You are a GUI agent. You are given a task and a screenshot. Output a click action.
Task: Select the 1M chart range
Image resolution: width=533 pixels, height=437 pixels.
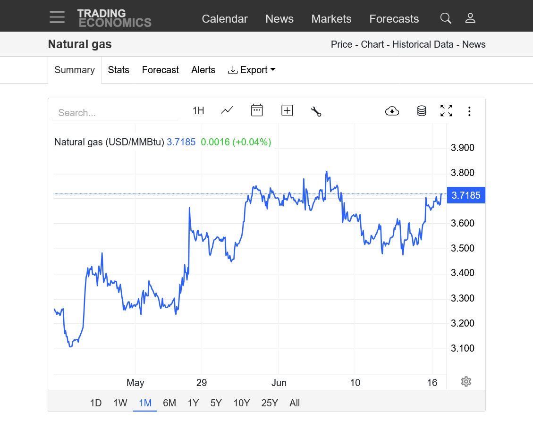tap(145, 403)
